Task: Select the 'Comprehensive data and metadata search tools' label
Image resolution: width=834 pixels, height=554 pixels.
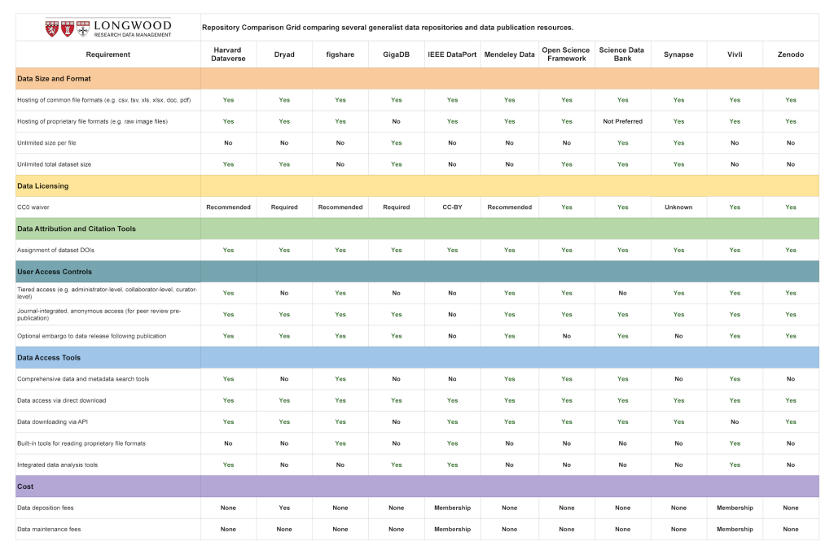Action: (83, 379)
